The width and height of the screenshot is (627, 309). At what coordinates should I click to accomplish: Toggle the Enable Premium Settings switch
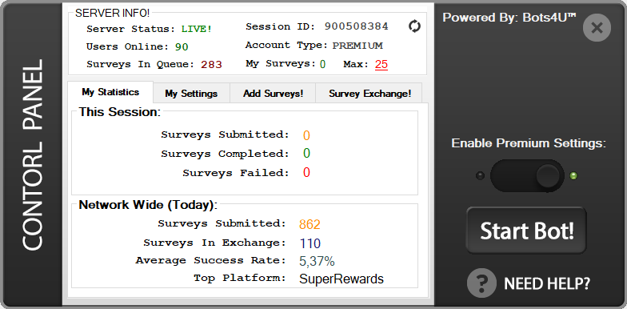point(527,176)
